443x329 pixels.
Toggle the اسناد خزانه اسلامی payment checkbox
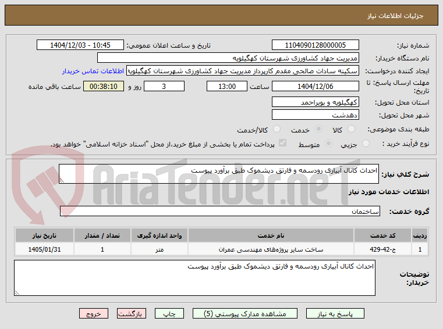[282, 143]
